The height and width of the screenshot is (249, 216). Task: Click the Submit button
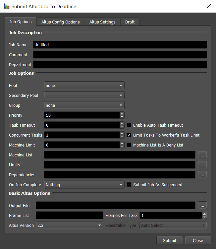pyautogui.click(x=170, y=240)
